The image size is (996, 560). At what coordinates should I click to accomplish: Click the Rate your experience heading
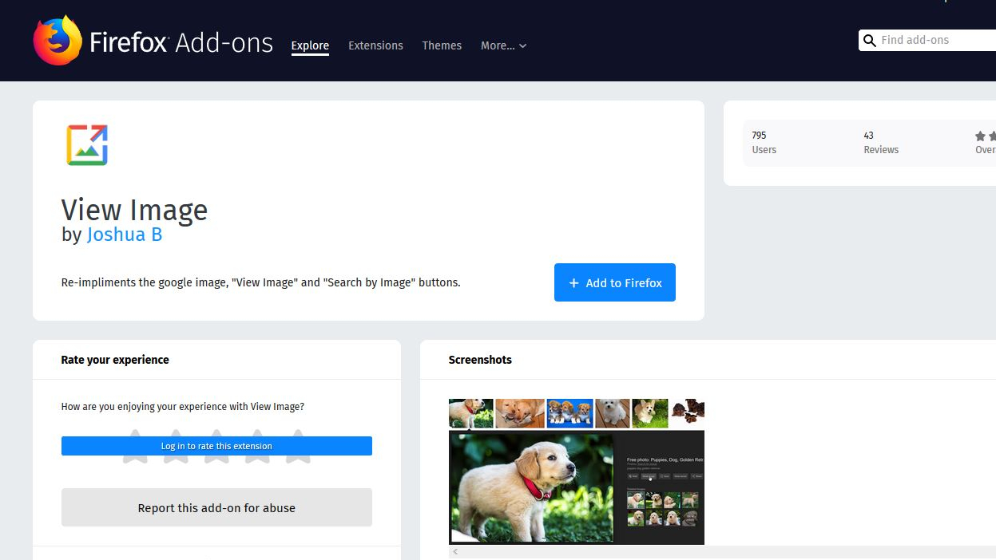115,360
